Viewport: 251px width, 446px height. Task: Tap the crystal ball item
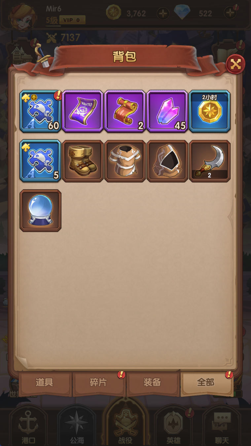pyautogui.click(x=41, y=210)
